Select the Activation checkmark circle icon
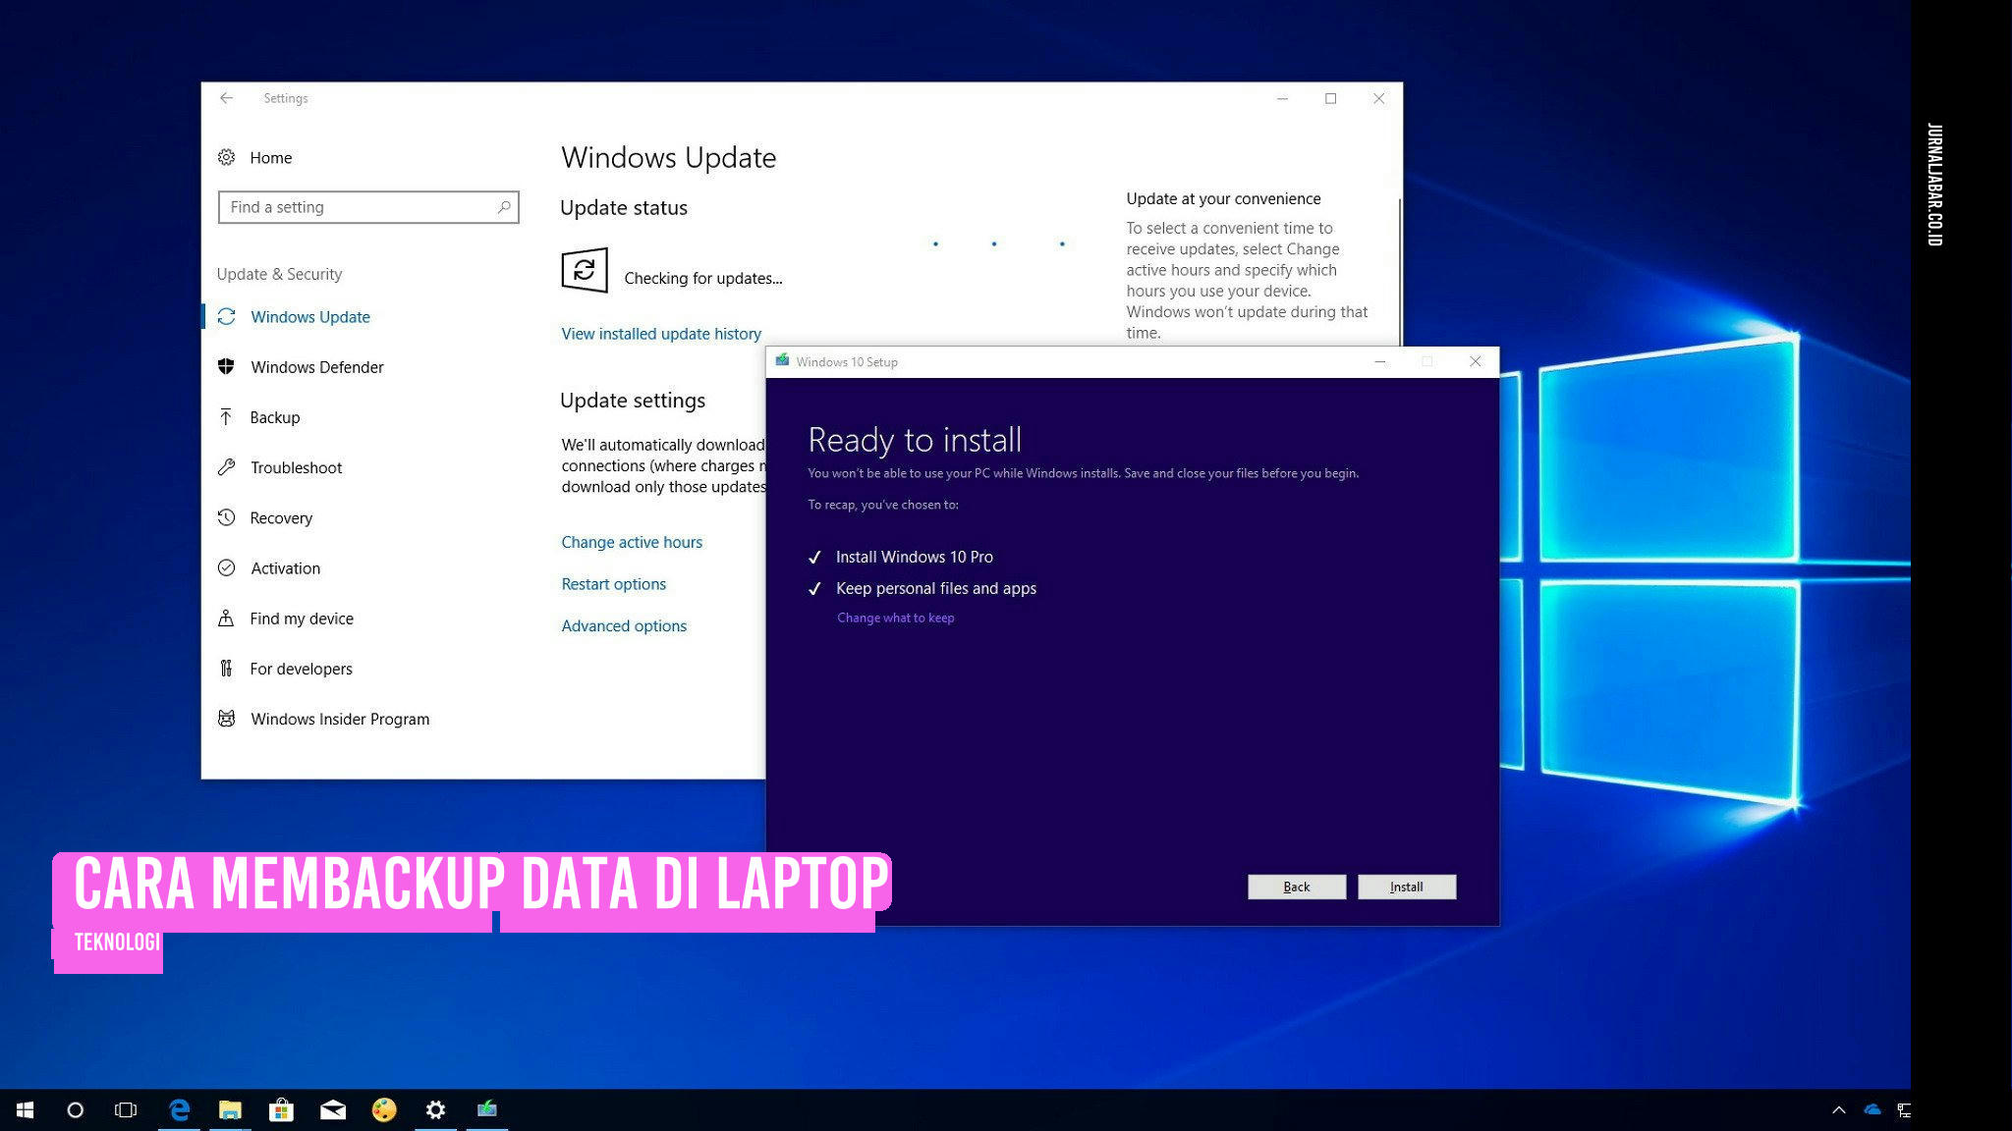2012x1131 pixels. tap(226, 567)
